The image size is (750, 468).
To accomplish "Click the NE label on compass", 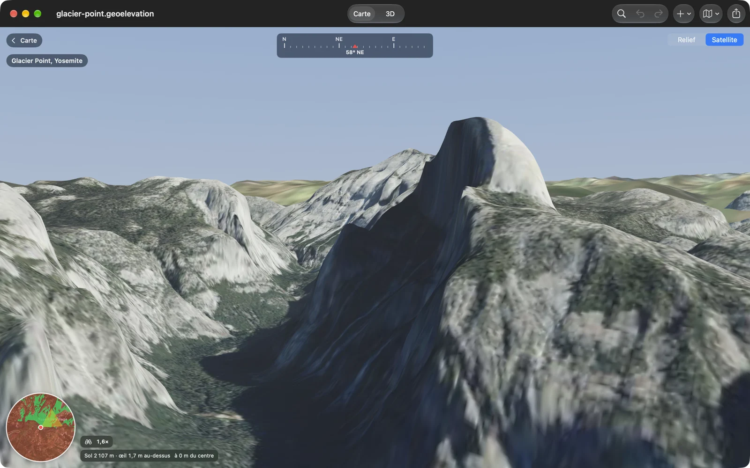I will pyautogui.click(x=339, y=39).
